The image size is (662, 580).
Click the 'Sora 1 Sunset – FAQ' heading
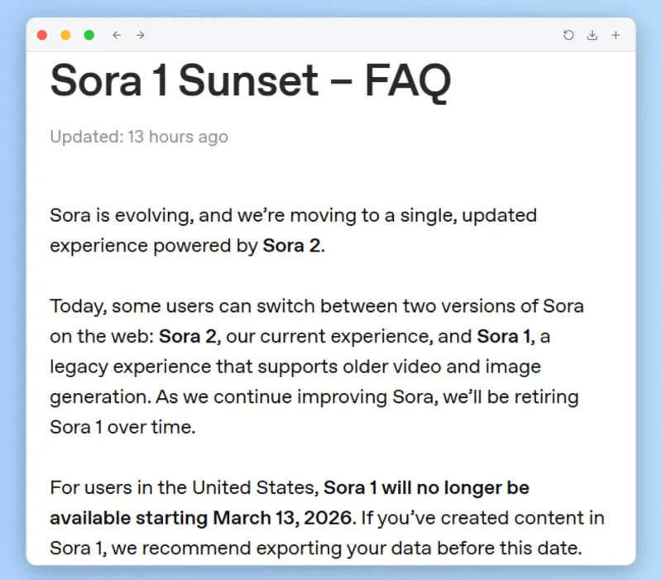(251, 81)
